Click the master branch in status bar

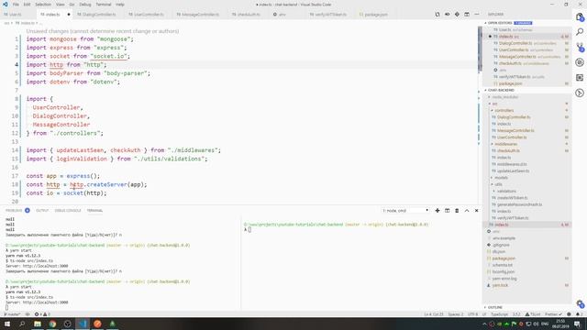click(12, 314)
